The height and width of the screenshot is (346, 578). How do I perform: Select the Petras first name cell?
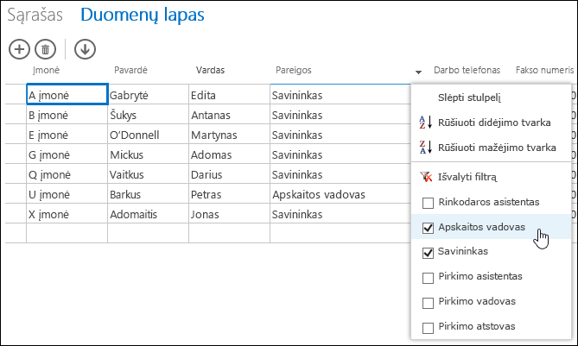229,193
